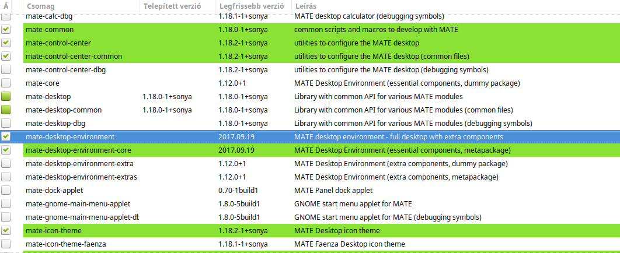Viewport: 620px width, 253px height.
Task: Select the mate-icon-theme package name
Action: [54, 230]
